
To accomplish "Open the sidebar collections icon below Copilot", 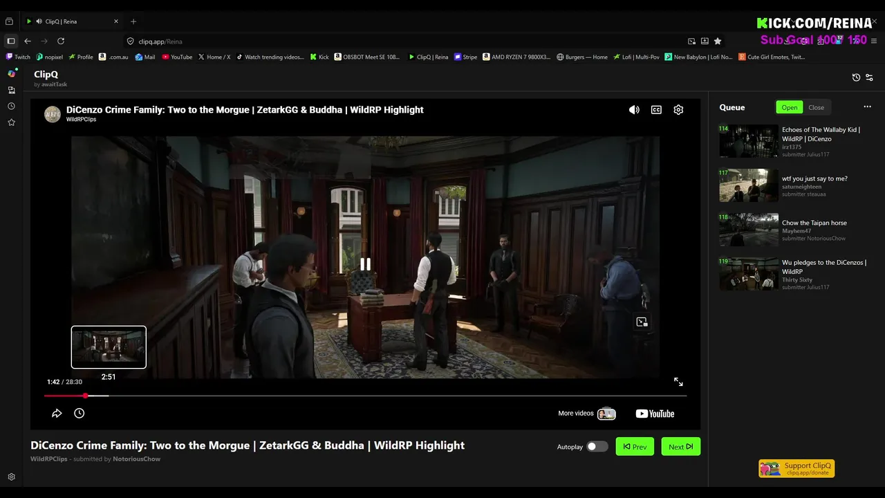I will [11, 90].
